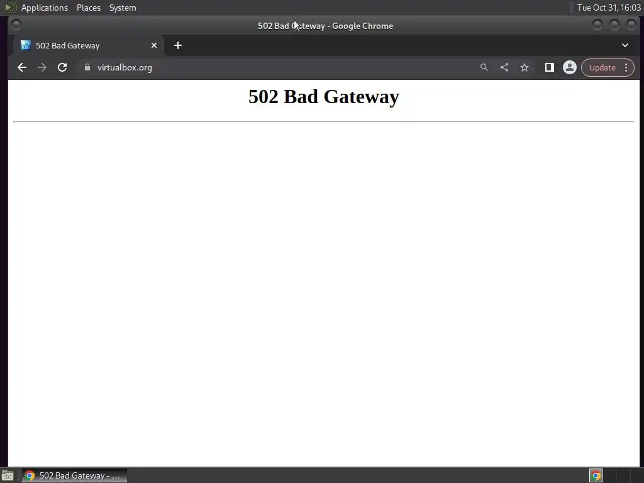
Task: Open a new tab
Action: click(x=178, y=45)
